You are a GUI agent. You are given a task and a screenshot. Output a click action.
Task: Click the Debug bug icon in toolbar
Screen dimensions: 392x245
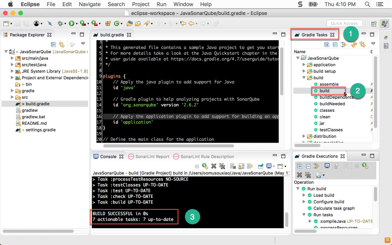pos(61,24)
